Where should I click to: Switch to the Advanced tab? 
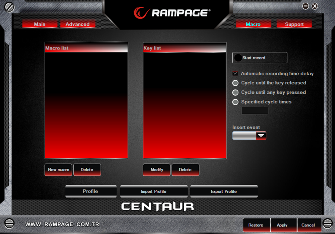click(77, 24)
